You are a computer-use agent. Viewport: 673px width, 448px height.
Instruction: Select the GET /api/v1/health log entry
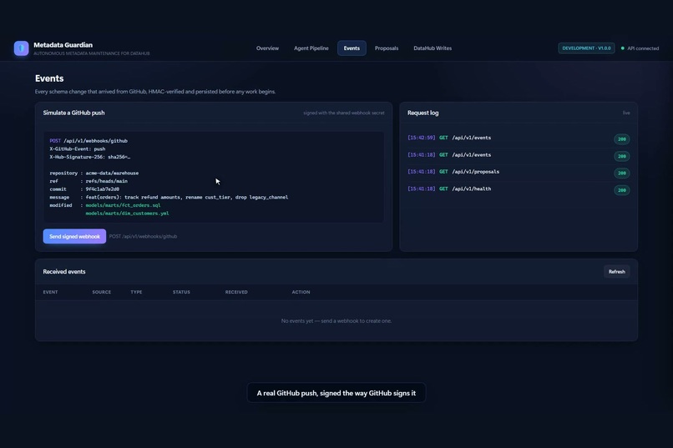[x=519, y=189]
